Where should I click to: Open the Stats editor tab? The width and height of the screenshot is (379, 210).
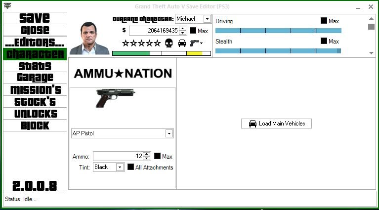35,66
